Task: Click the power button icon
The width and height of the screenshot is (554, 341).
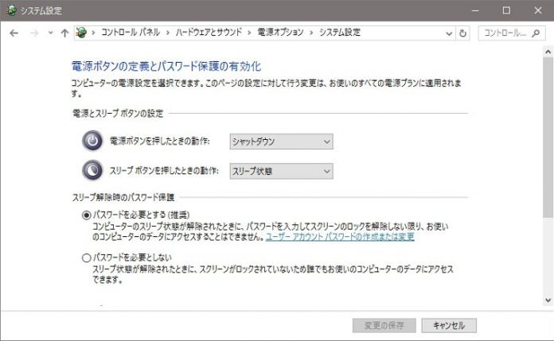Action: coord(92,141)
